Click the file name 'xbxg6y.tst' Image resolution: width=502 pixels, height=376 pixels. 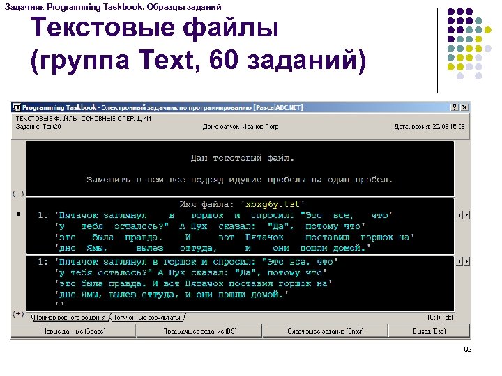point(273,204)
